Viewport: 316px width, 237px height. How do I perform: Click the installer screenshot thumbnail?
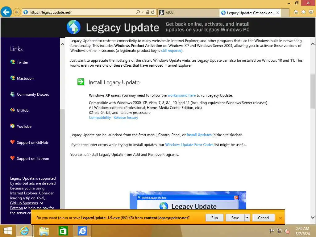point(188,200)
